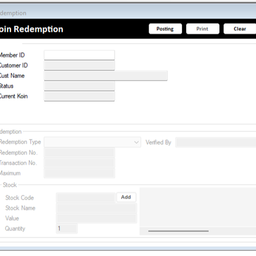The width and height of the screenshot is (256, 256).
Task: Click the Print button
Action: 202,29
